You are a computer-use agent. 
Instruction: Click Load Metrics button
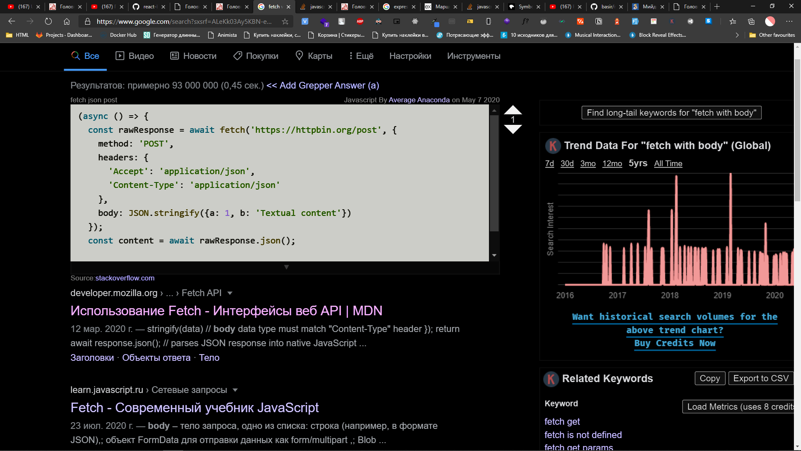point(738,407)
